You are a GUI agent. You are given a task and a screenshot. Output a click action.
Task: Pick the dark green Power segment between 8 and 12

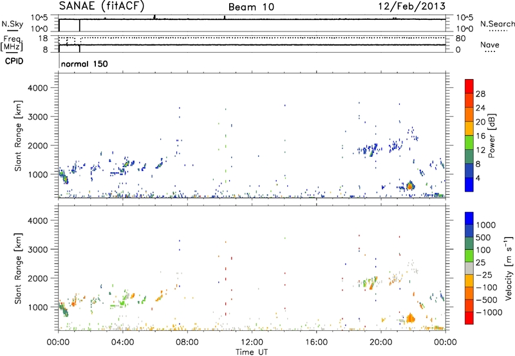(x=469, y=157)
